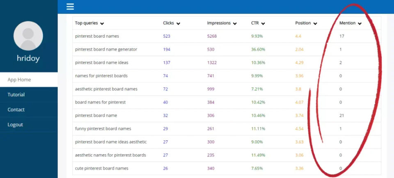Click mention value 2
394x178 pixels.
(x=341, y=63)
